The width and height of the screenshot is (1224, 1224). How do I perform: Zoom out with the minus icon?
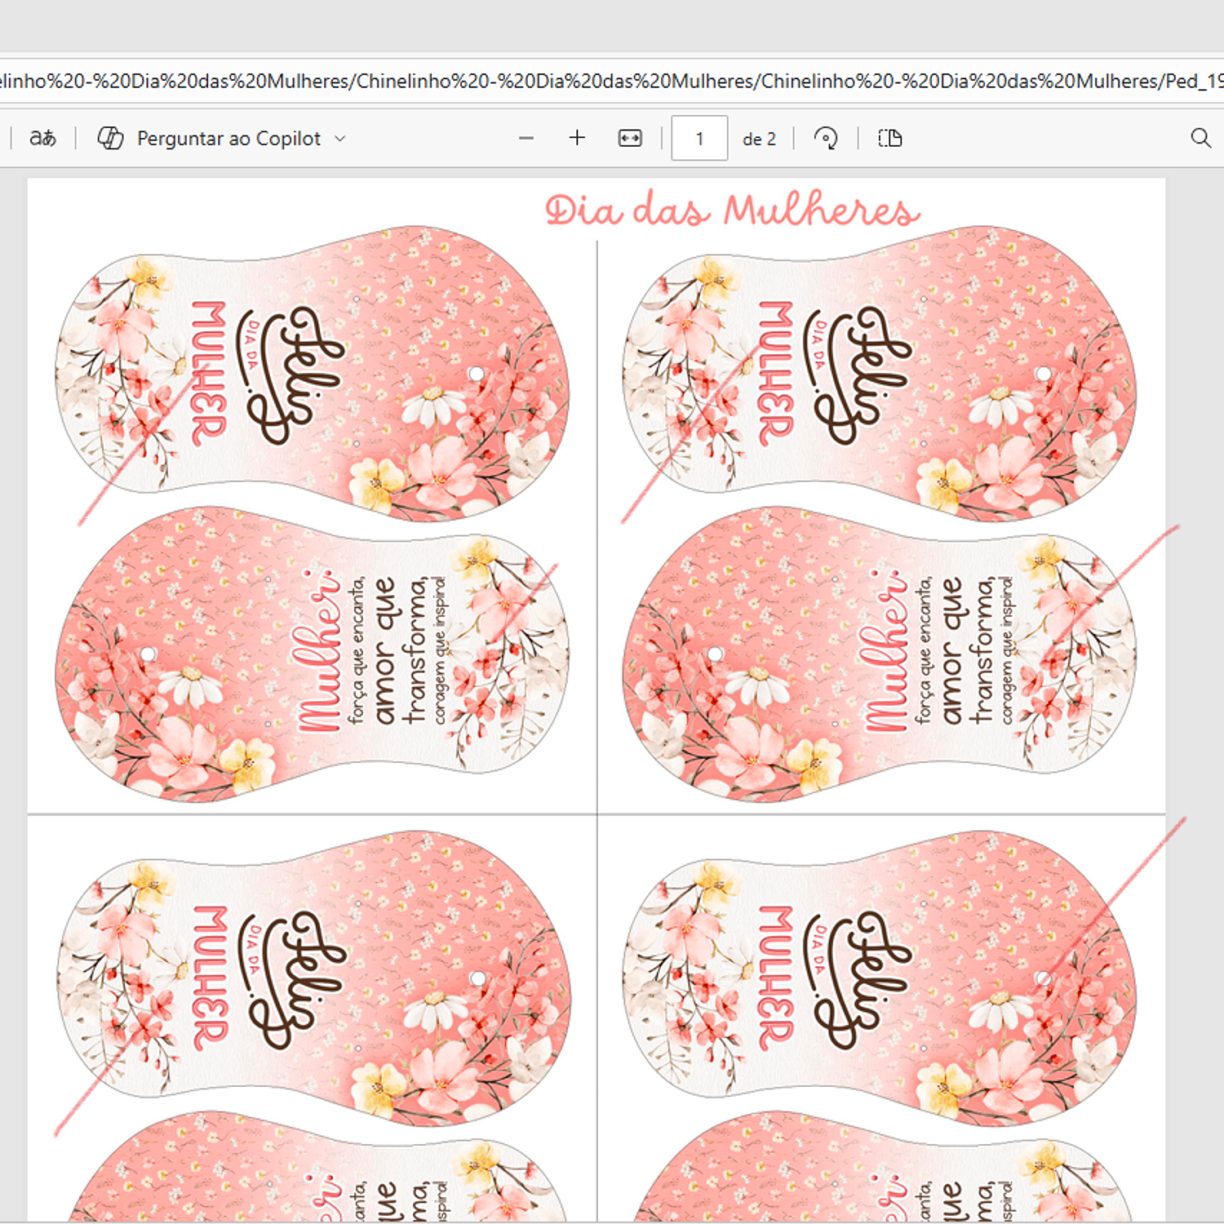coord(526,139)
